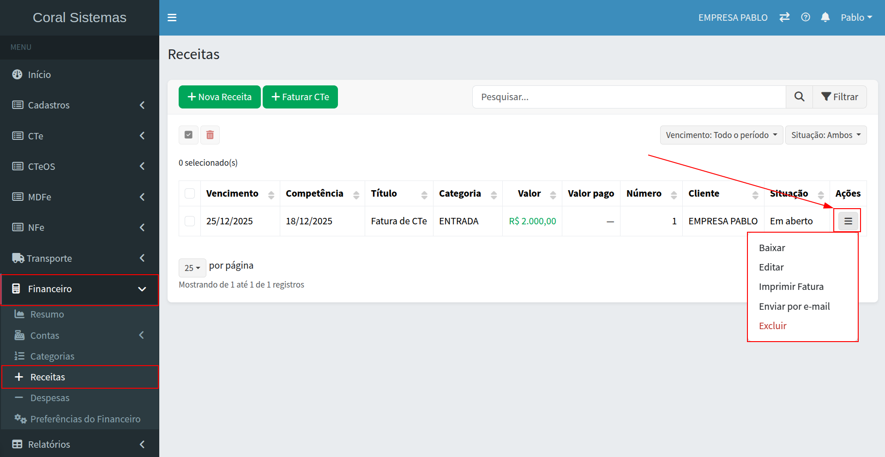Open the notifications bell icon

[x=825, y=18]
